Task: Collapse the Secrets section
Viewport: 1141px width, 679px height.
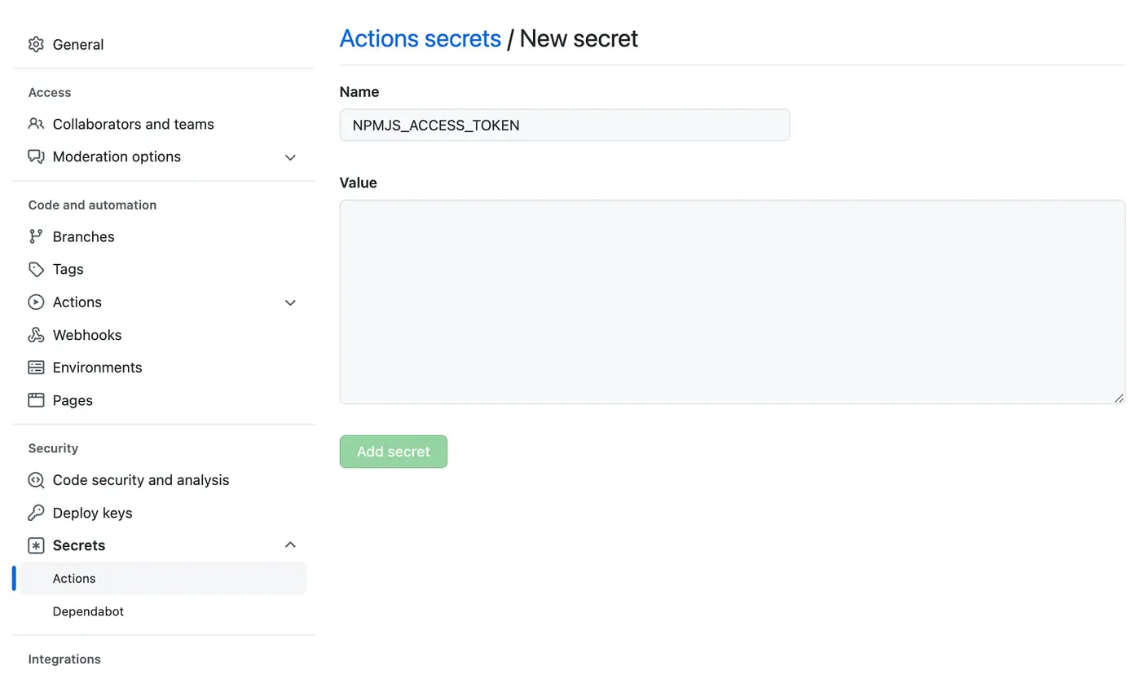Action: 290,545
